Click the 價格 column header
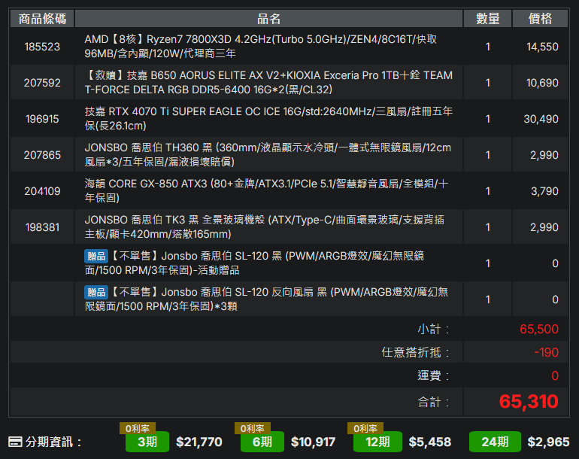This screenshot has height=459, width=579. (x=540, y=19)
